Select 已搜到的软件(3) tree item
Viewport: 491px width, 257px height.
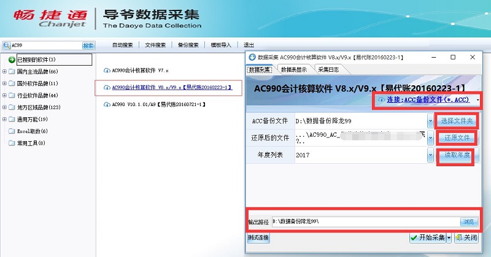(54, 59)
